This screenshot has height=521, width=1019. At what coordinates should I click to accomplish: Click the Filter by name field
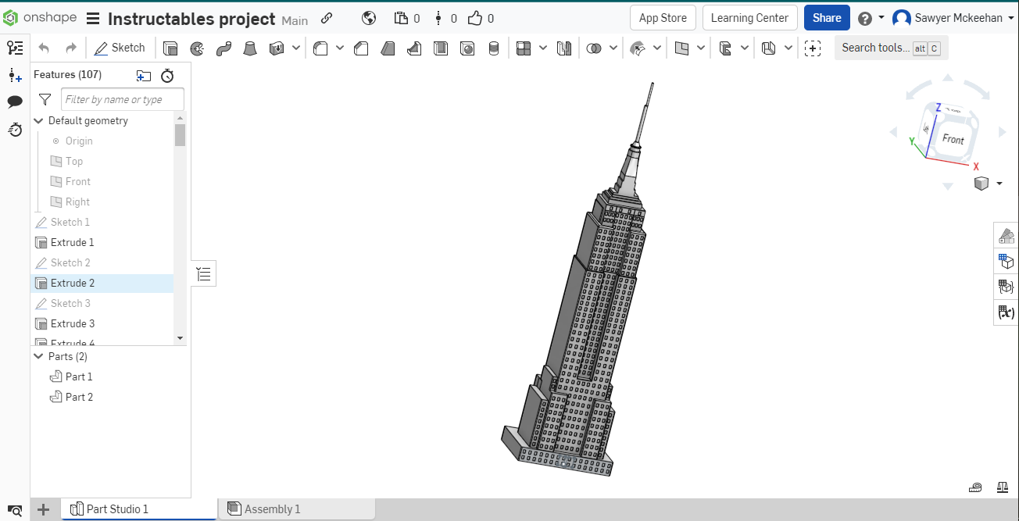[123, 99]
